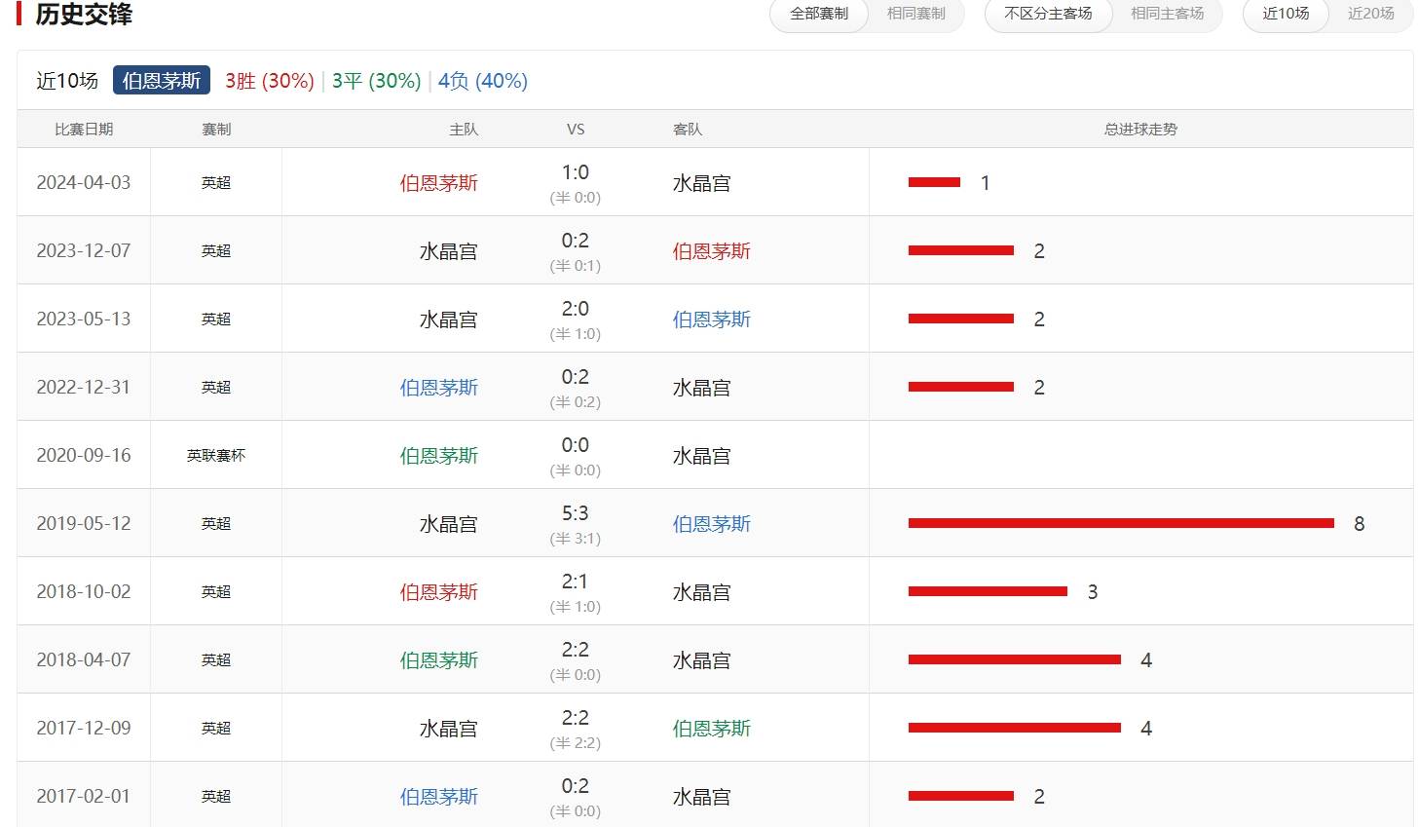Switch to 相同赛制 filter

coord(915,14)
